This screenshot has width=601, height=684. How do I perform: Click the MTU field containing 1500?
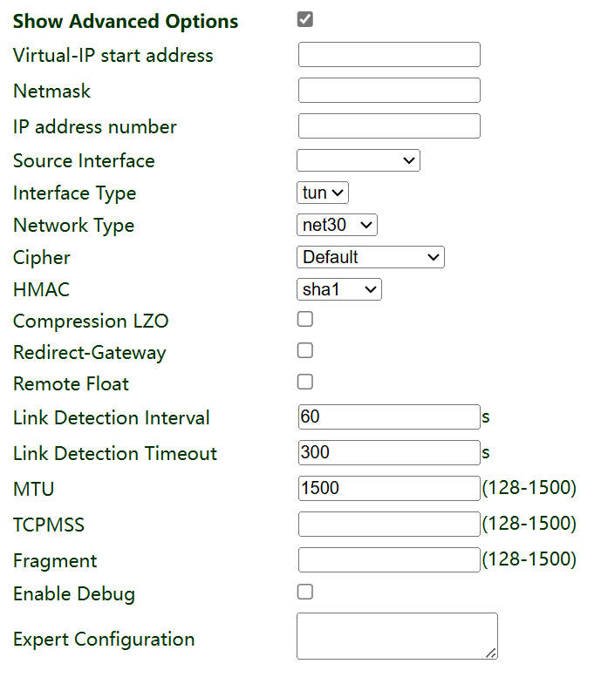pyautogui.click(x=389, y=489)
